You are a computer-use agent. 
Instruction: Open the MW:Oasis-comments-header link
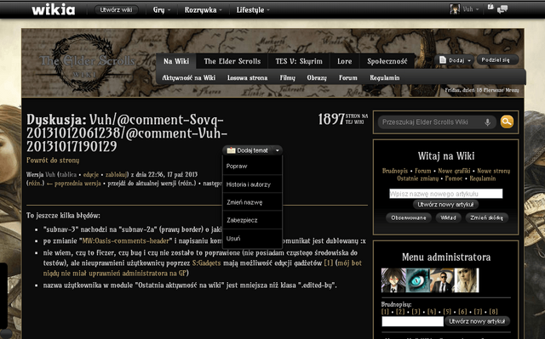pos(125,240)
